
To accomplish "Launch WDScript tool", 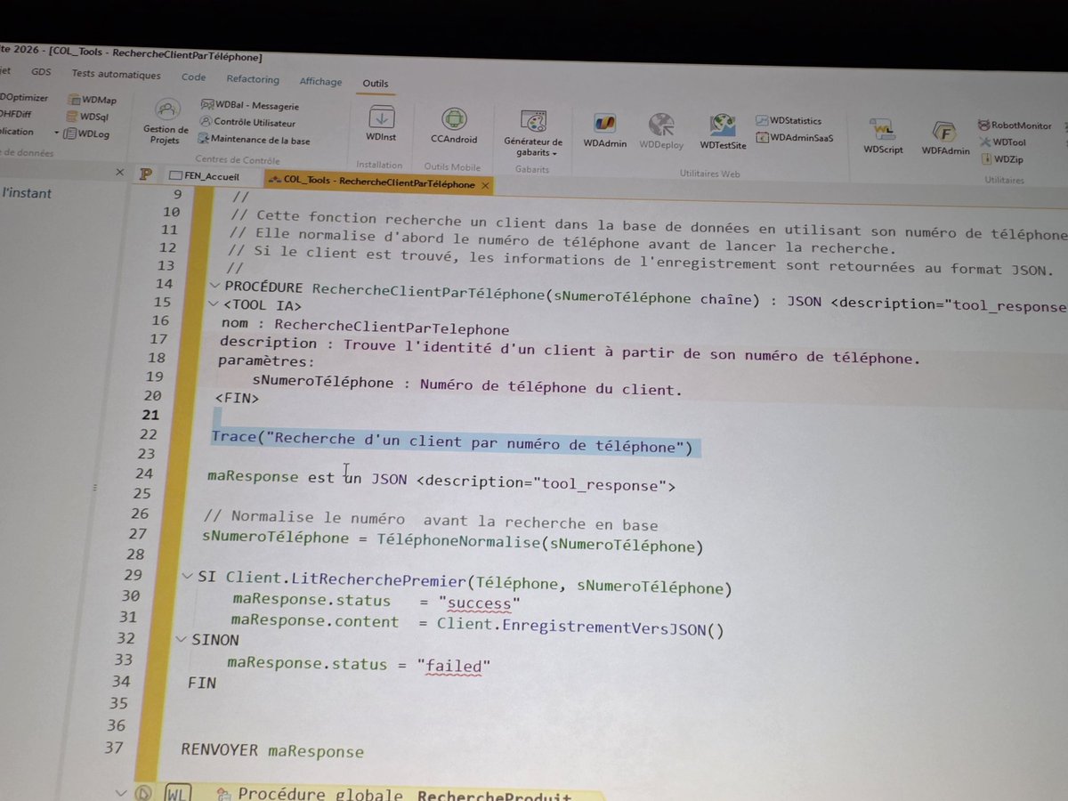I will [883, 135].
